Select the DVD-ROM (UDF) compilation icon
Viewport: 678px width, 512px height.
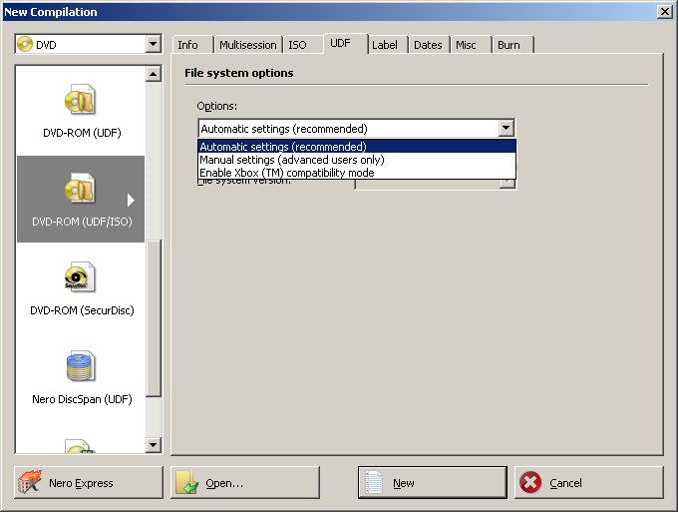[x=81, y=100]
